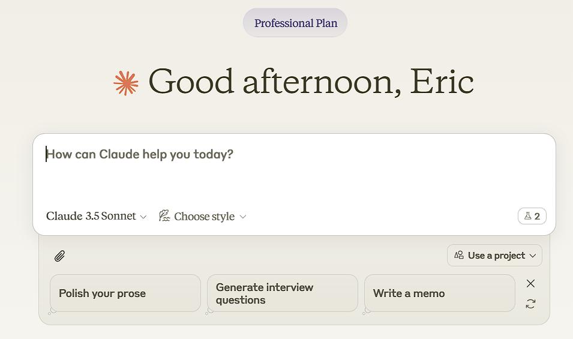Click the chevron arrow after Use a project

point(532,256)
